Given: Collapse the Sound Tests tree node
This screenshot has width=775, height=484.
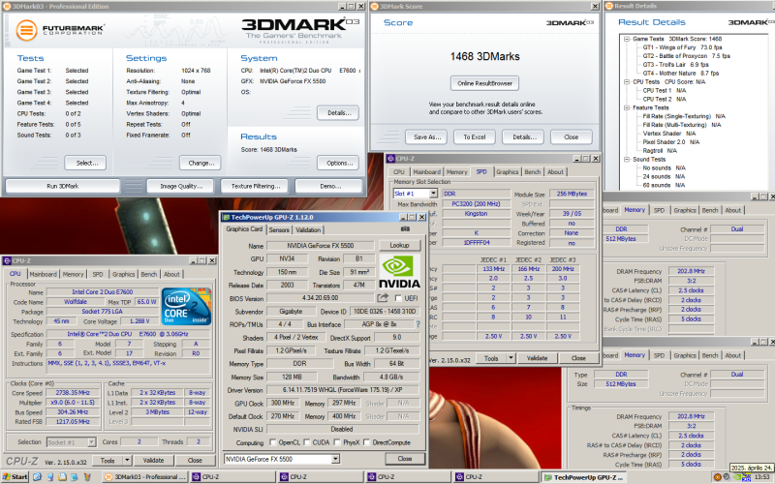Looking at the screenshot, I should pyautogui.click(x=627, y=160).
